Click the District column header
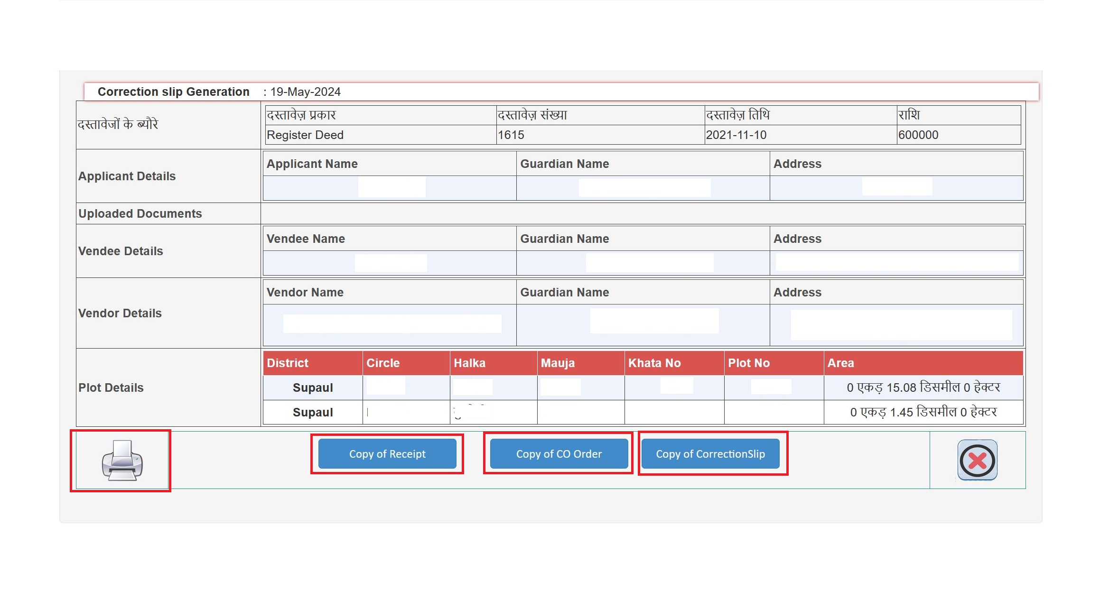 tap(288, 363)
